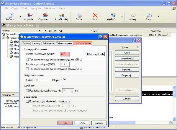The image size is (177, 130).
Task: Collapse the Foldery lokalne tree node
Action: (3, 38)
